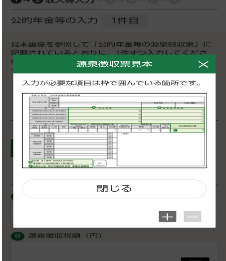Click the green B badge beside 源泉徴収税額
The width and height of the screenshot is (226, 261).
(x=17, y=236)
